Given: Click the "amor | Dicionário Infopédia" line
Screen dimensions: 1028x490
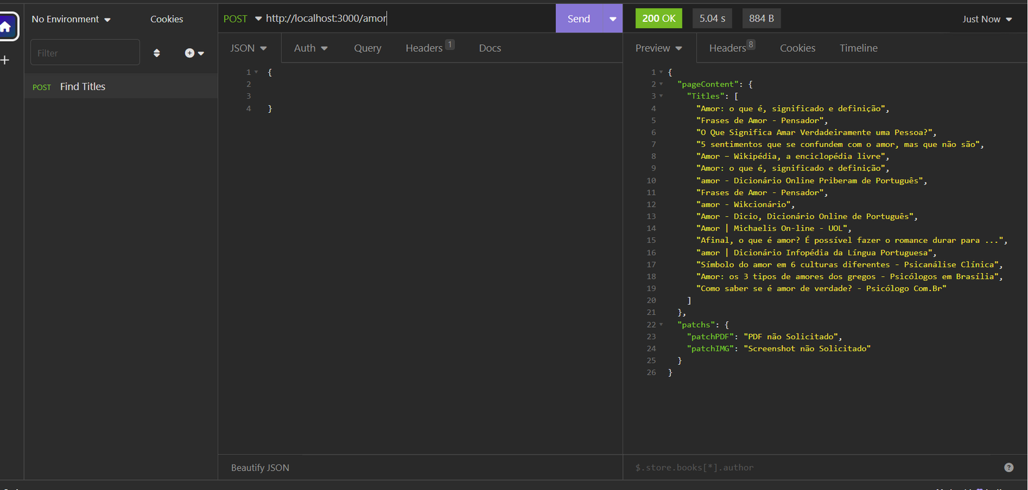Looking at the screenshot, I should [816, 253].
